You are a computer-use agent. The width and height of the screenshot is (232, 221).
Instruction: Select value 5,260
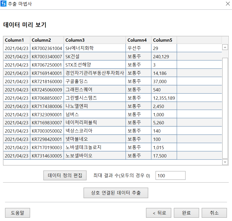coord(164,123)
